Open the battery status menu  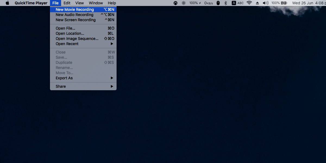click(279, 3)
